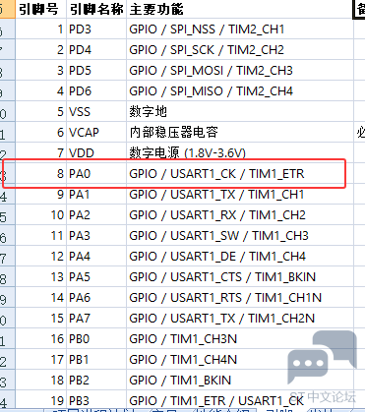Viewport: 365px width, 412px height.
Task: Click the 数字地 function cell
Action: [240, 112]
